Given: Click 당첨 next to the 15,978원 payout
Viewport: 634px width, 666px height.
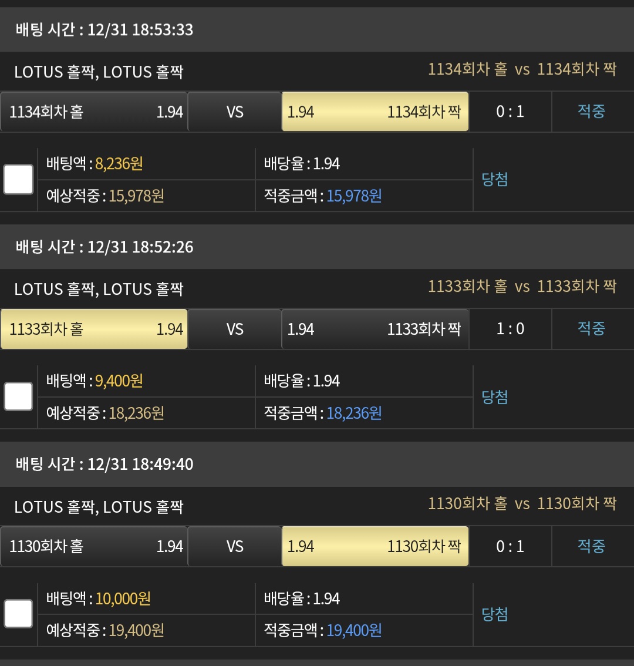Looking at the screenshot, I should (x=495, y=179).
